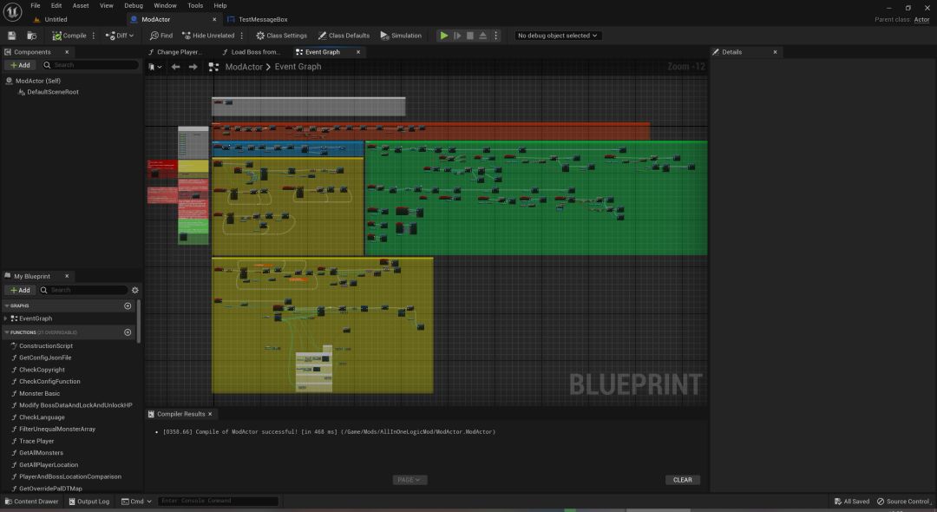Collapse the Functions section

[x=7, y=332]
